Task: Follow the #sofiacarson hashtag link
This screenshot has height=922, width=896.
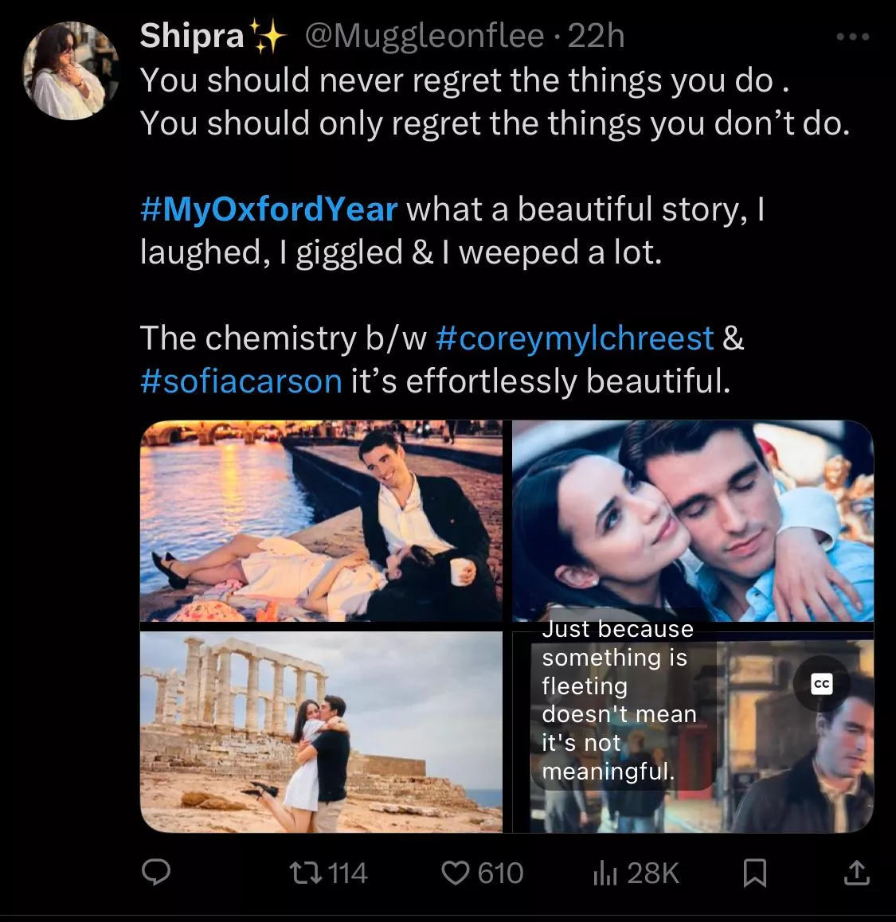Action: 241,381
